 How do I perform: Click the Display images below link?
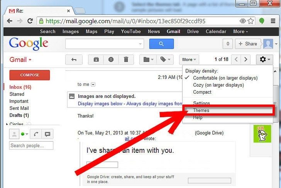[100, 104]
